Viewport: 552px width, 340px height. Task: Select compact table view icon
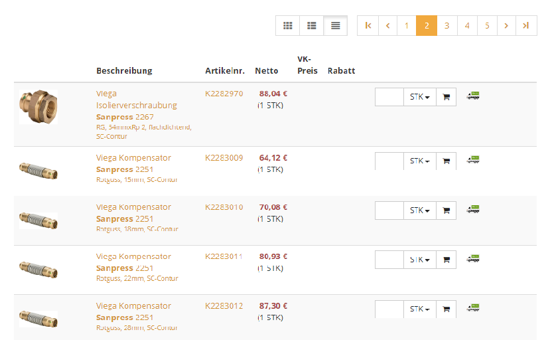pyautogui.click(x=336, y=26)
